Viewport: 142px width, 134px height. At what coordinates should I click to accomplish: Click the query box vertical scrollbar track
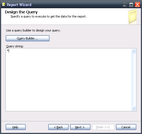coord(134,80)
